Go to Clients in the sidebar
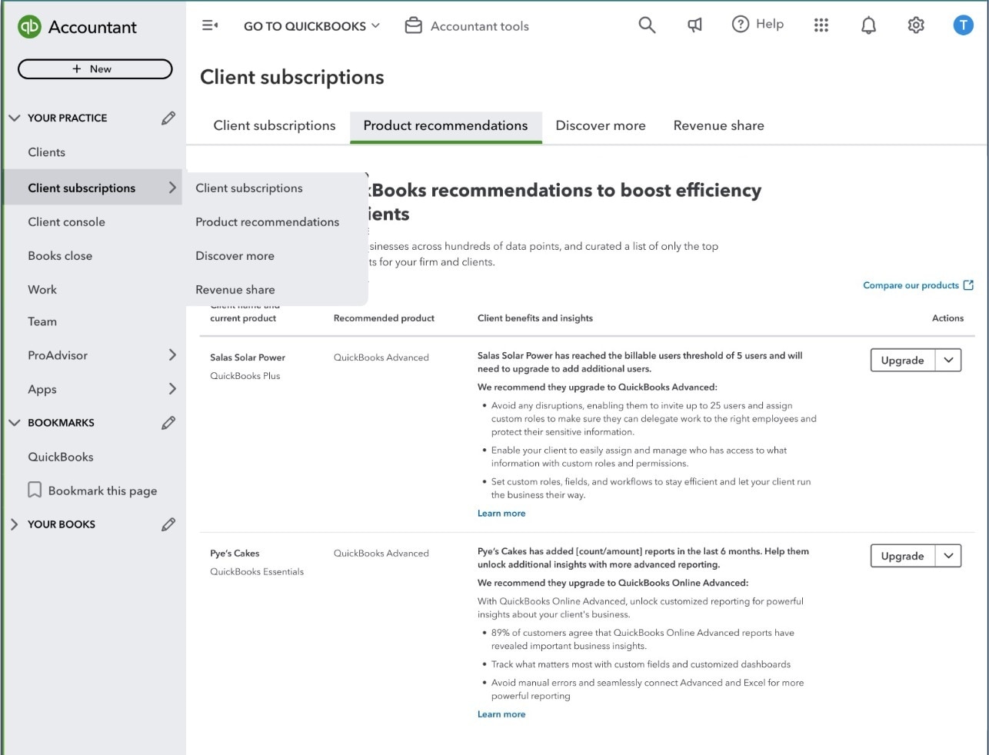Viewport: 989px width, 755px height. [x=47, y=152]
